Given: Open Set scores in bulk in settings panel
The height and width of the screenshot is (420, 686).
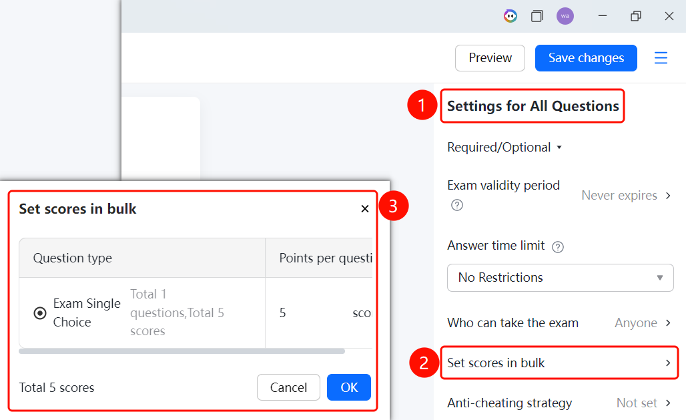Looking at the screenshot, I should (559, 363).
